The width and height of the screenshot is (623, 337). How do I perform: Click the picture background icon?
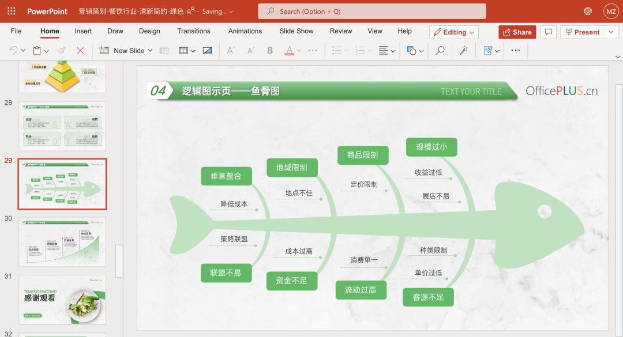coord(207,51)
